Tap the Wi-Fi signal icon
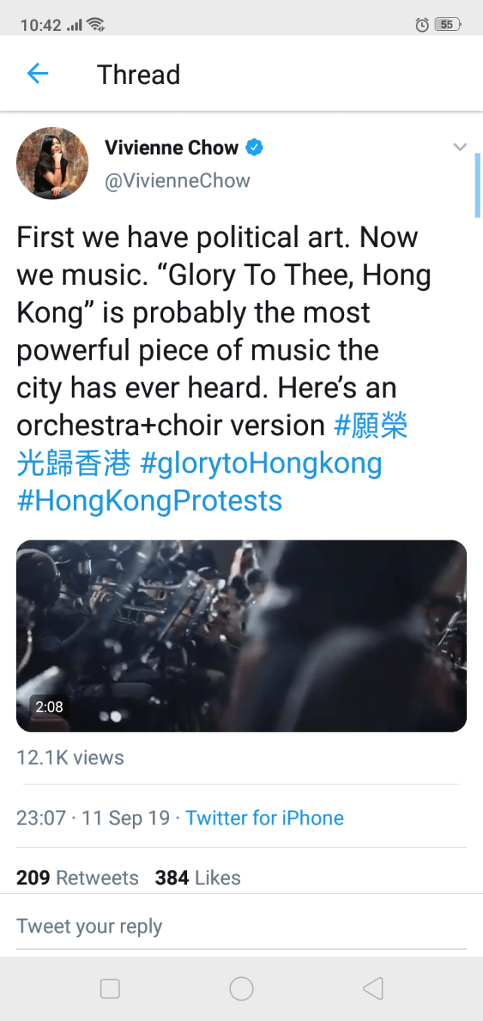This screenshot has width=483, height=1021. (96, 25)
